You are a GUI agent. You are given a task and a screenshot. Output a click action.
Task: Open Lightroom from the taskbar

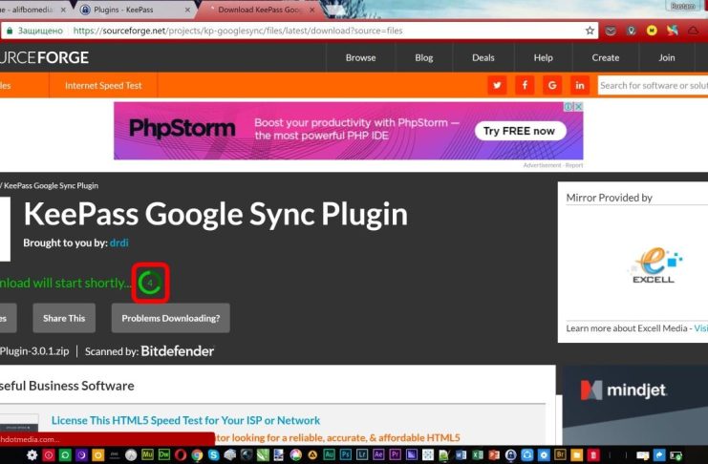[x=362, y=454]
